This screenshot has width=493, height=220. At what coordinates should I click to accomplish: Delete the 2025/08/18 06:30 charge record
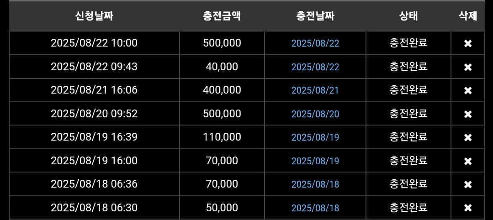[467, 208]
